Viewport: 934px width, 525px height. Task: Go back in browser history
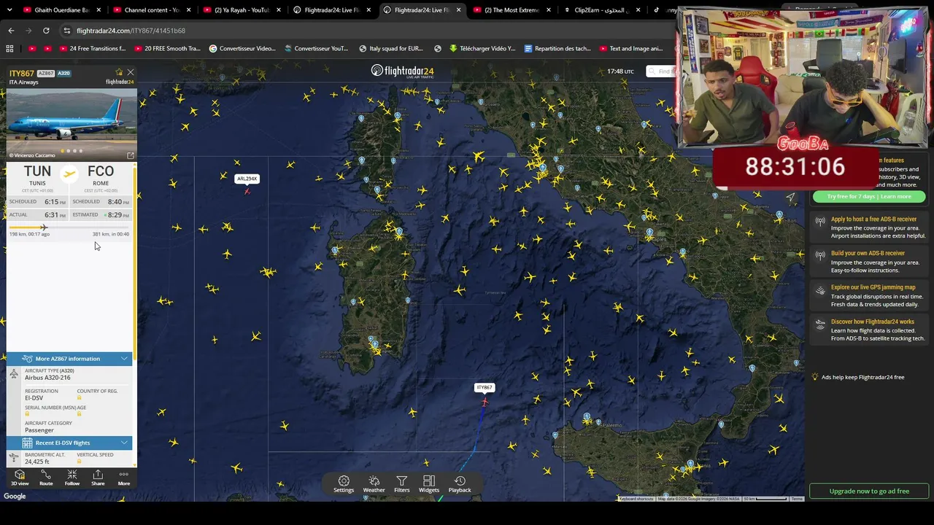click(x=11, y=31)
